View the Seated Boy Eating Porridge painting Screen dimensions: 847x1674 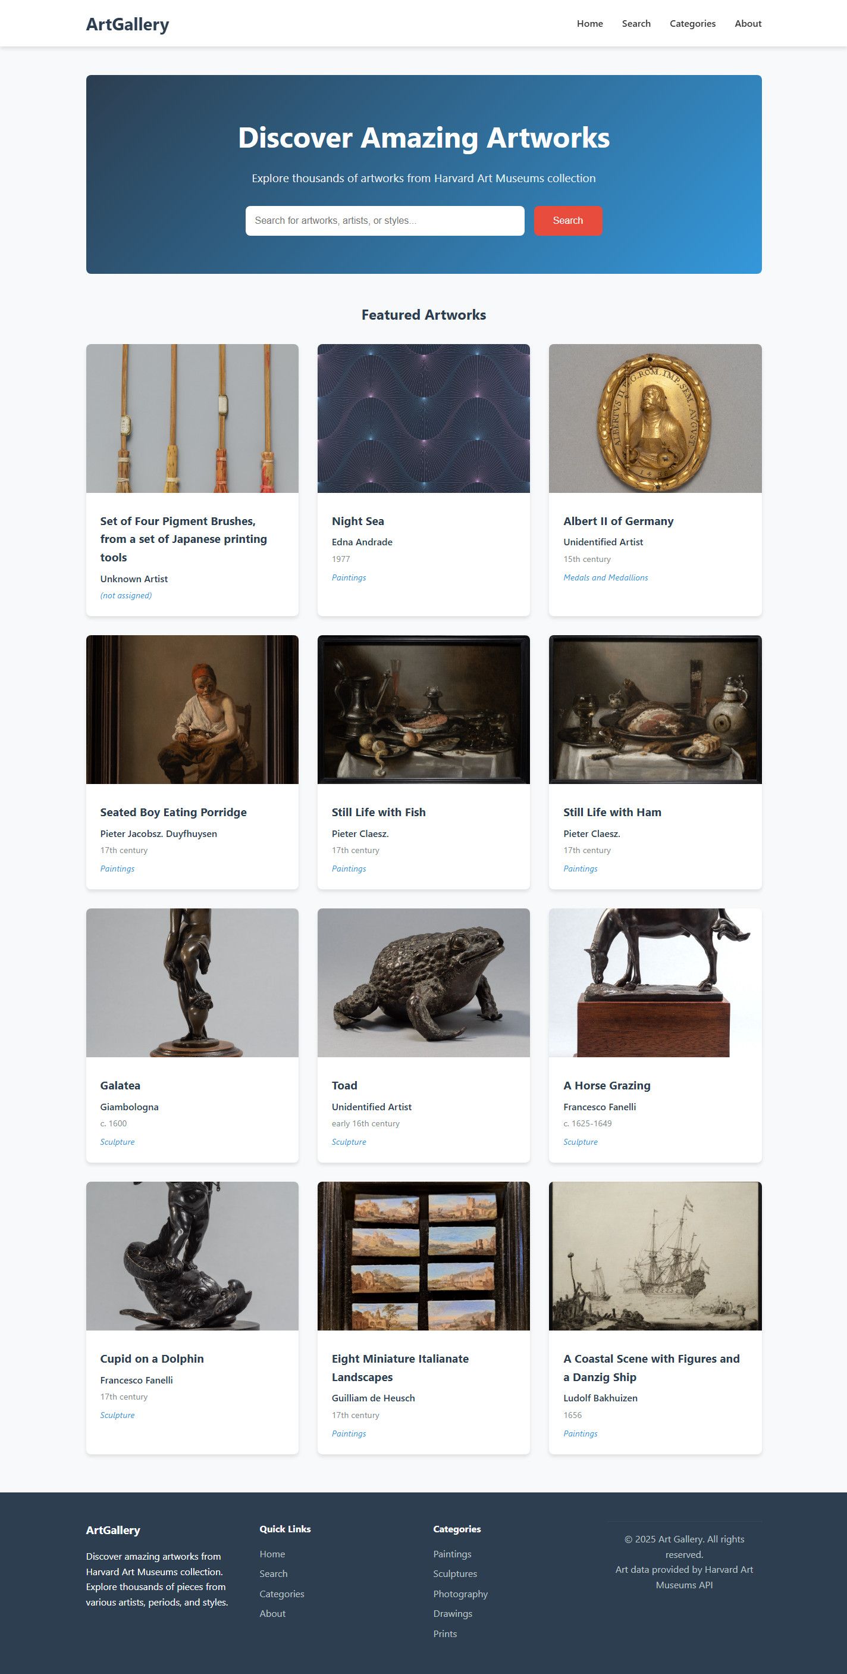(x=192, y=709)
